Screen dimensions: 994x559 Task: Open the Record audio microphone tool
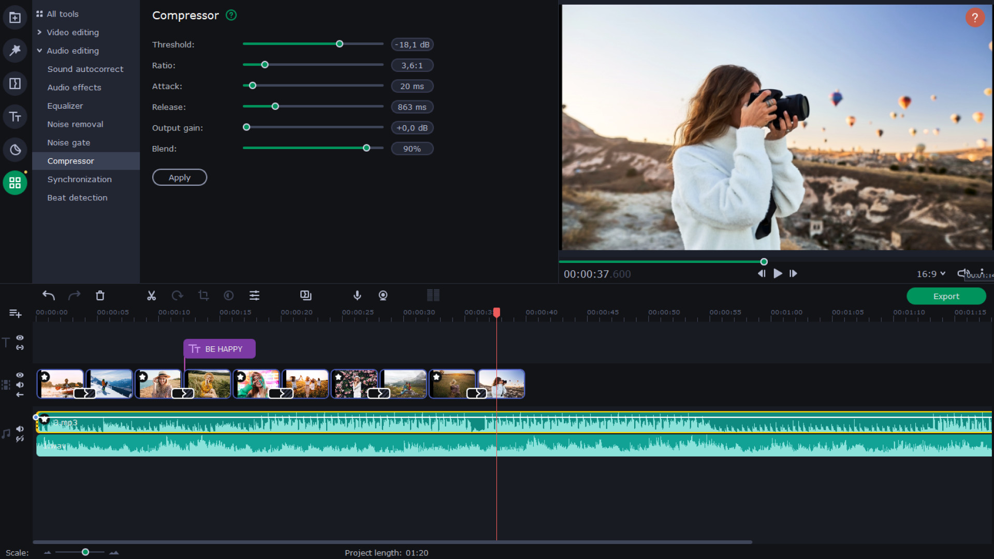[357, 296]
